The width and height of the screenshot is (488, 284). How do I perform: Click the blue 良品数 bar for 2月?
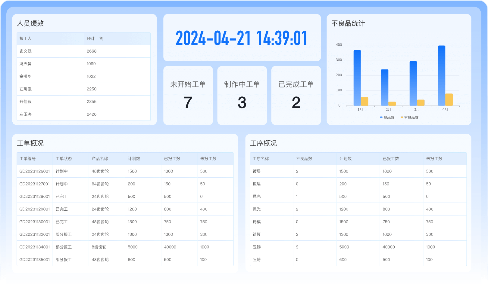coord(385,87)
